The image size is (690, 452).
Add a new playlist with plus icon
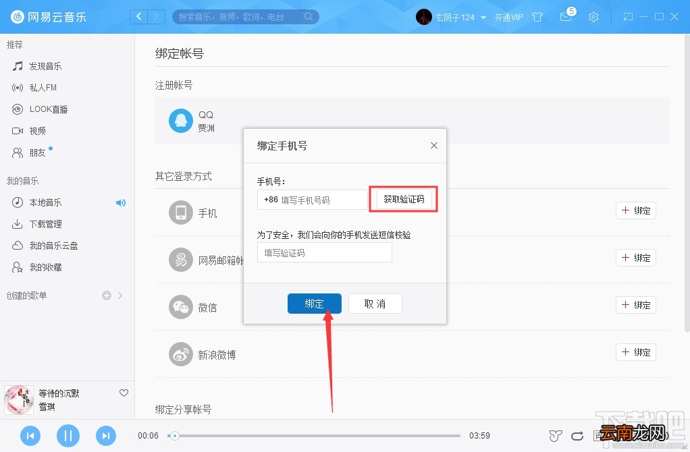pos(107,295)
